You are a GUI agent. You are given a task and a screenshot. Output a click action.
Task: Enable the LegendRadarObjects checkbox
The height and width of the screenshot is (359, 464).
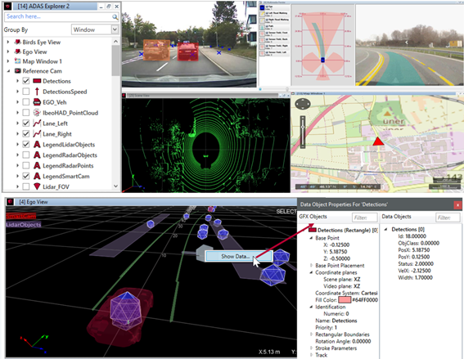coord(26,155)
